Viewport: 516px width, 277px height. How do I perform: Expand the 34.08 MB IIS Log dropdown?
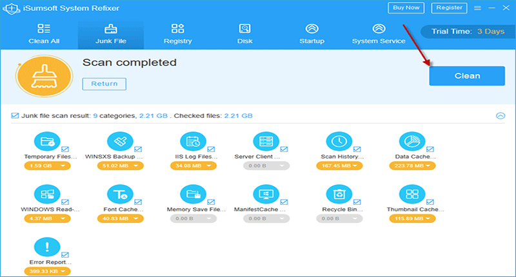coord(193,166)
